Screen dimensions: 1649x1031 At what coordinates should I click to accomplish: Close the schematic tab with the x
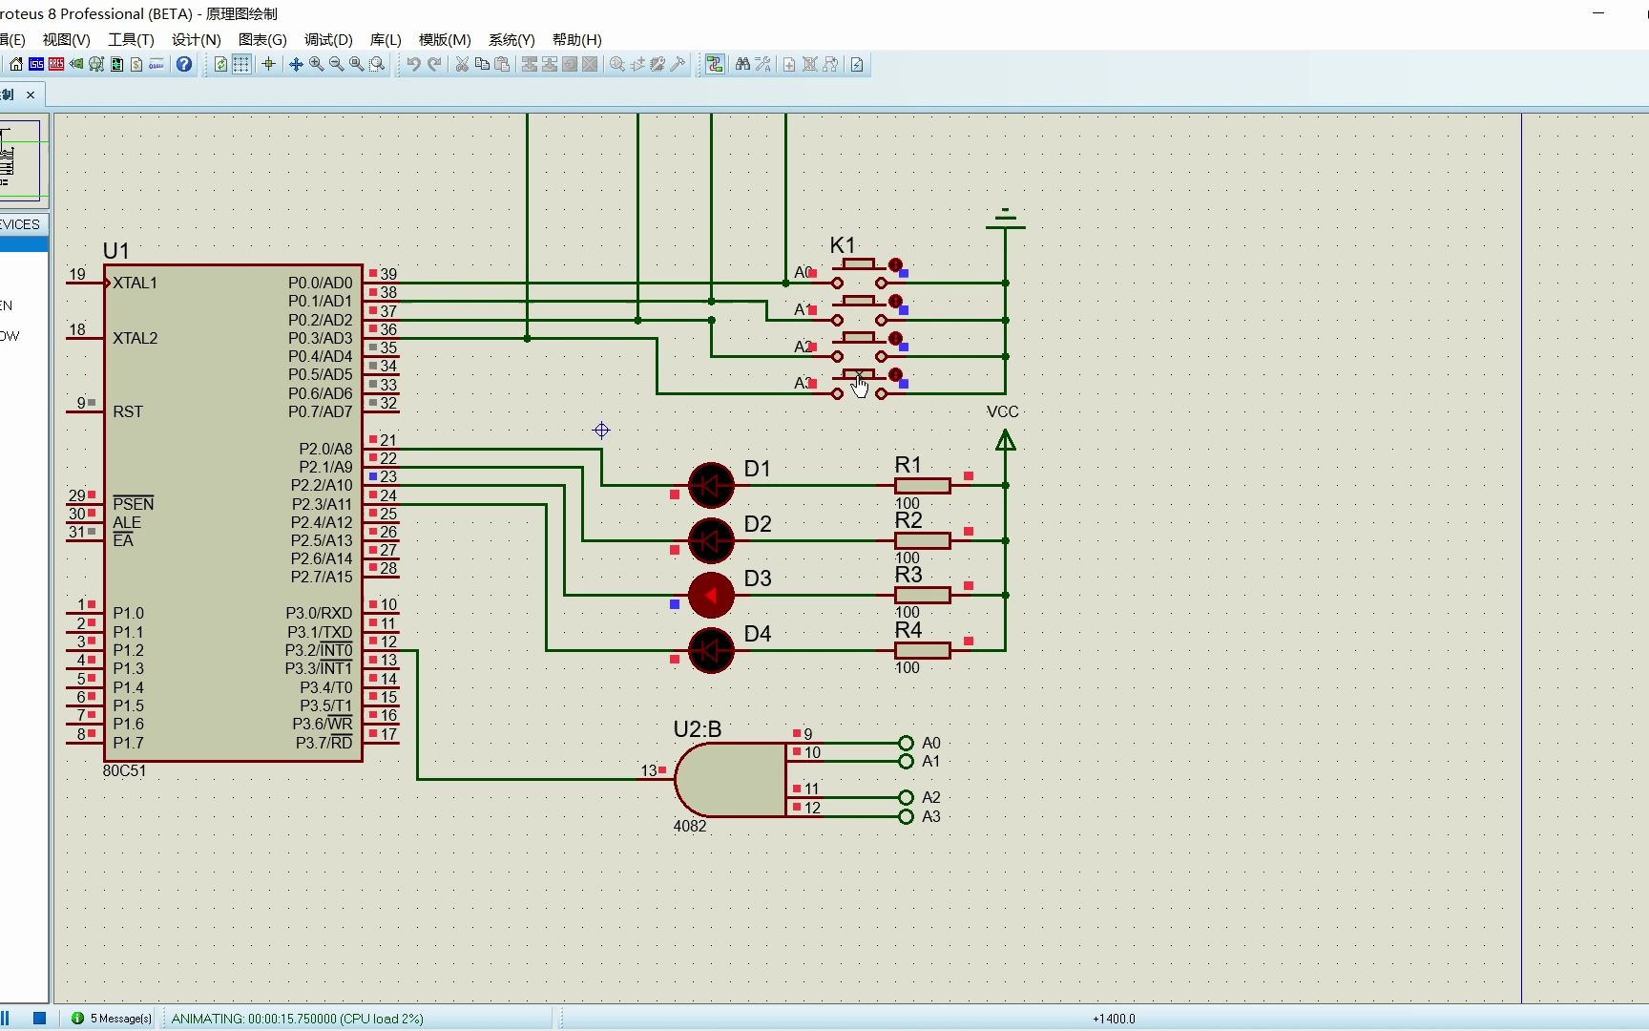31,95
